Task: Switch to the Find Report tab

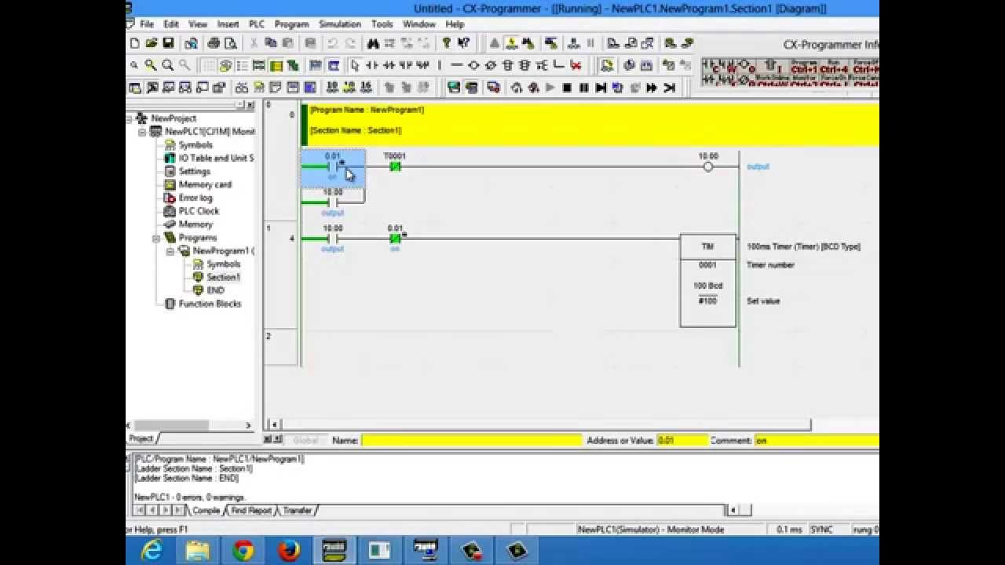Action: tap(250, 511)
